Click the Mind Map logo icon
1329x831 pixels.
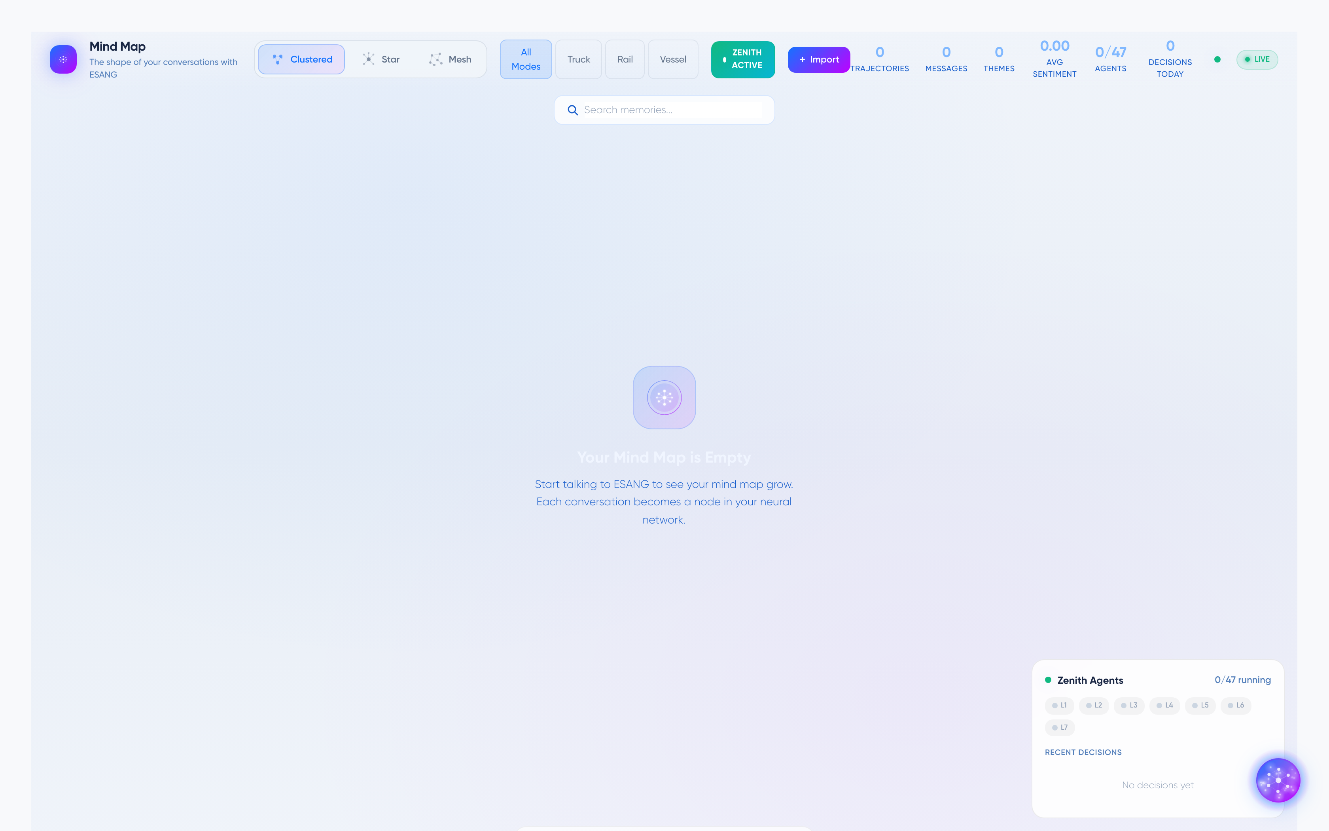63,59
